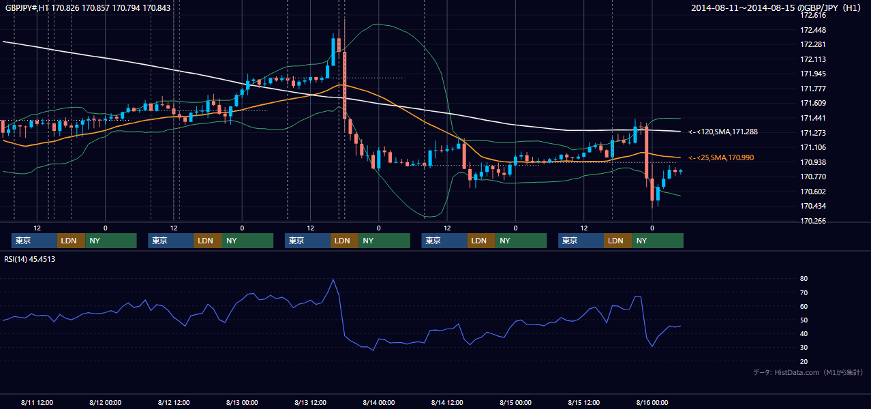Click price axis value 172.113
The height and width of the screenshot is (409, 871).
point(812,59)
